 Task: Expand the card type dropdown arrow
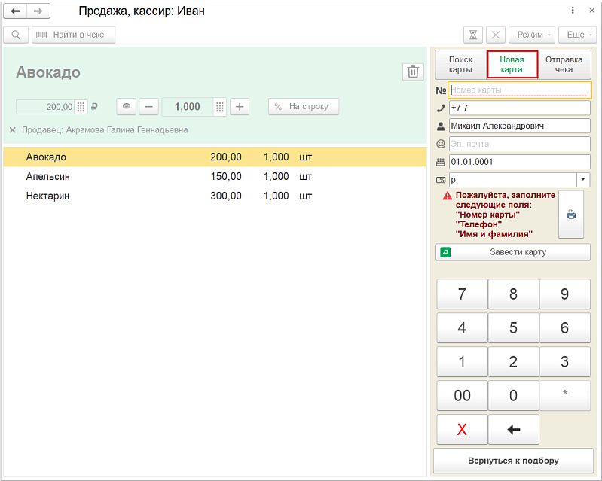(x=583, y=179)
